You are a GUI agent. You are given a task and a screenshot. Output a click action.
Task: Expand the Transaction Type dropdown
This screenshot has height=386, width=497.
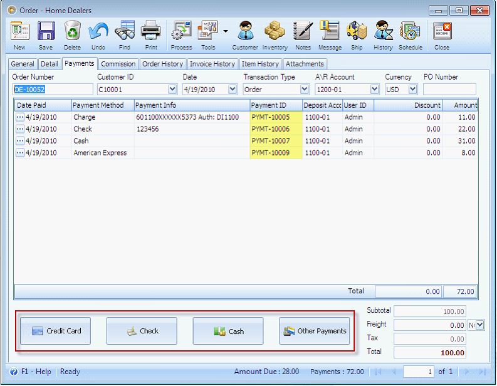305,90
